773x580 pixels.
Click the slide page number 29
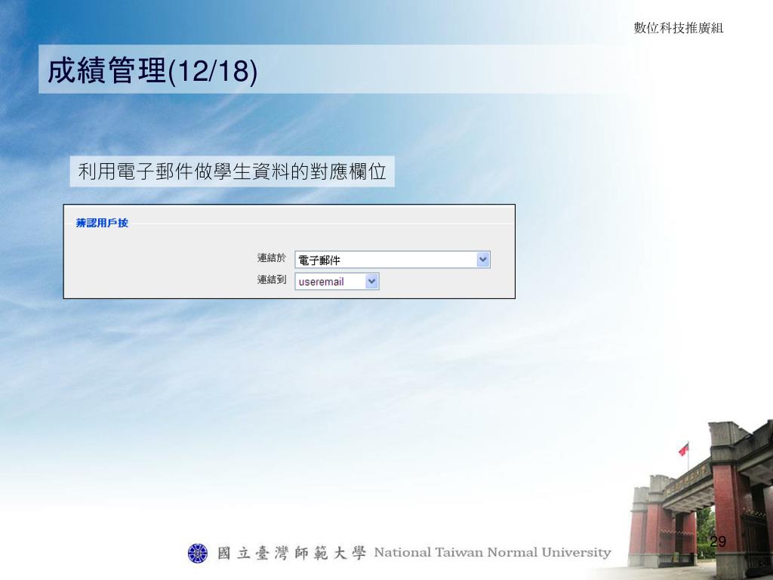[x=718, y=541]
